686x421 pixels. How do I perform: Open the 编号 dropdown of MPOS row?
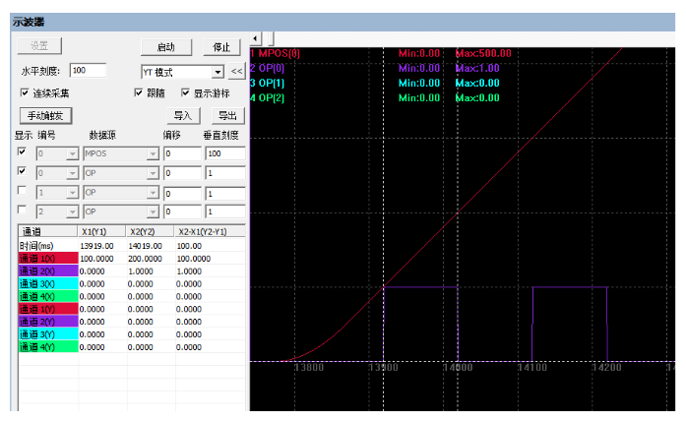pos(72,153)
